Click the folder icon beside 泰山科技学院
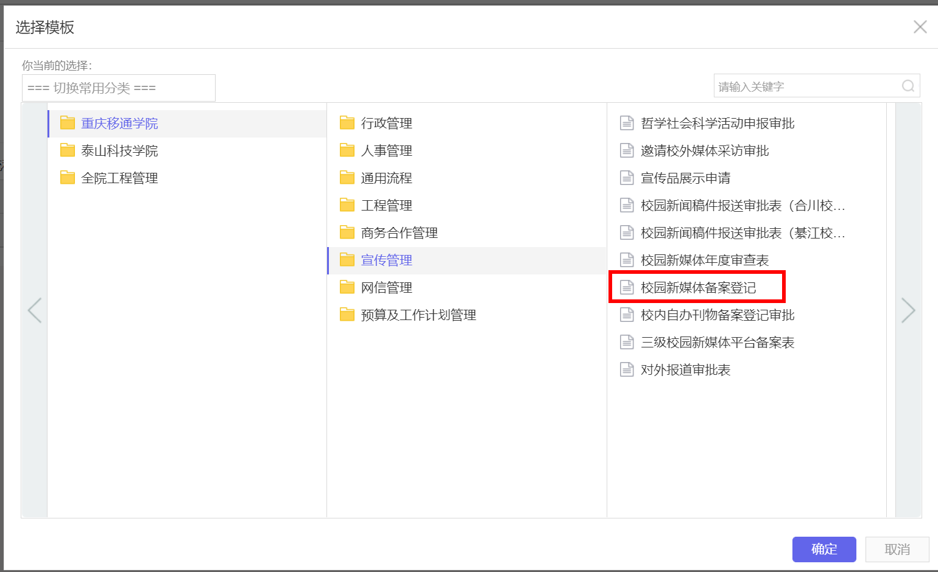Viewport: 938px width, 572px height. 68,150
